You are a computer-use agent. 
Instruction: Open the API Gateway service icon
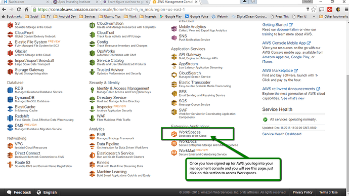pyautogui.click(x=174, y=56)
